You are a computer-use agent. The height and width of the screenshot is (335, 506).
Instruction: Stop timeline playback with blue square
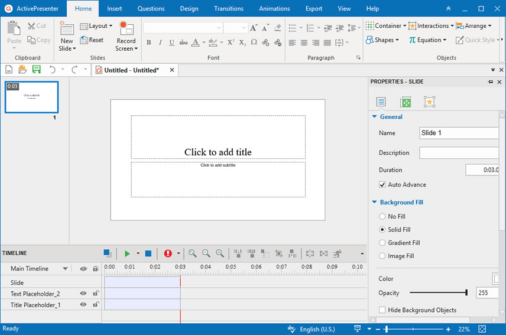tap(148, 253)
